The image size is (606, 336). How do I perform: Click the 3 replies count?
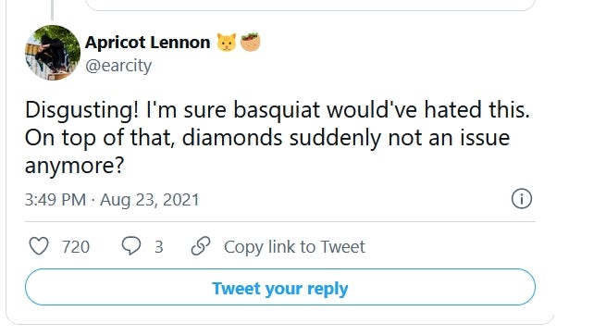tap(159, 247)
